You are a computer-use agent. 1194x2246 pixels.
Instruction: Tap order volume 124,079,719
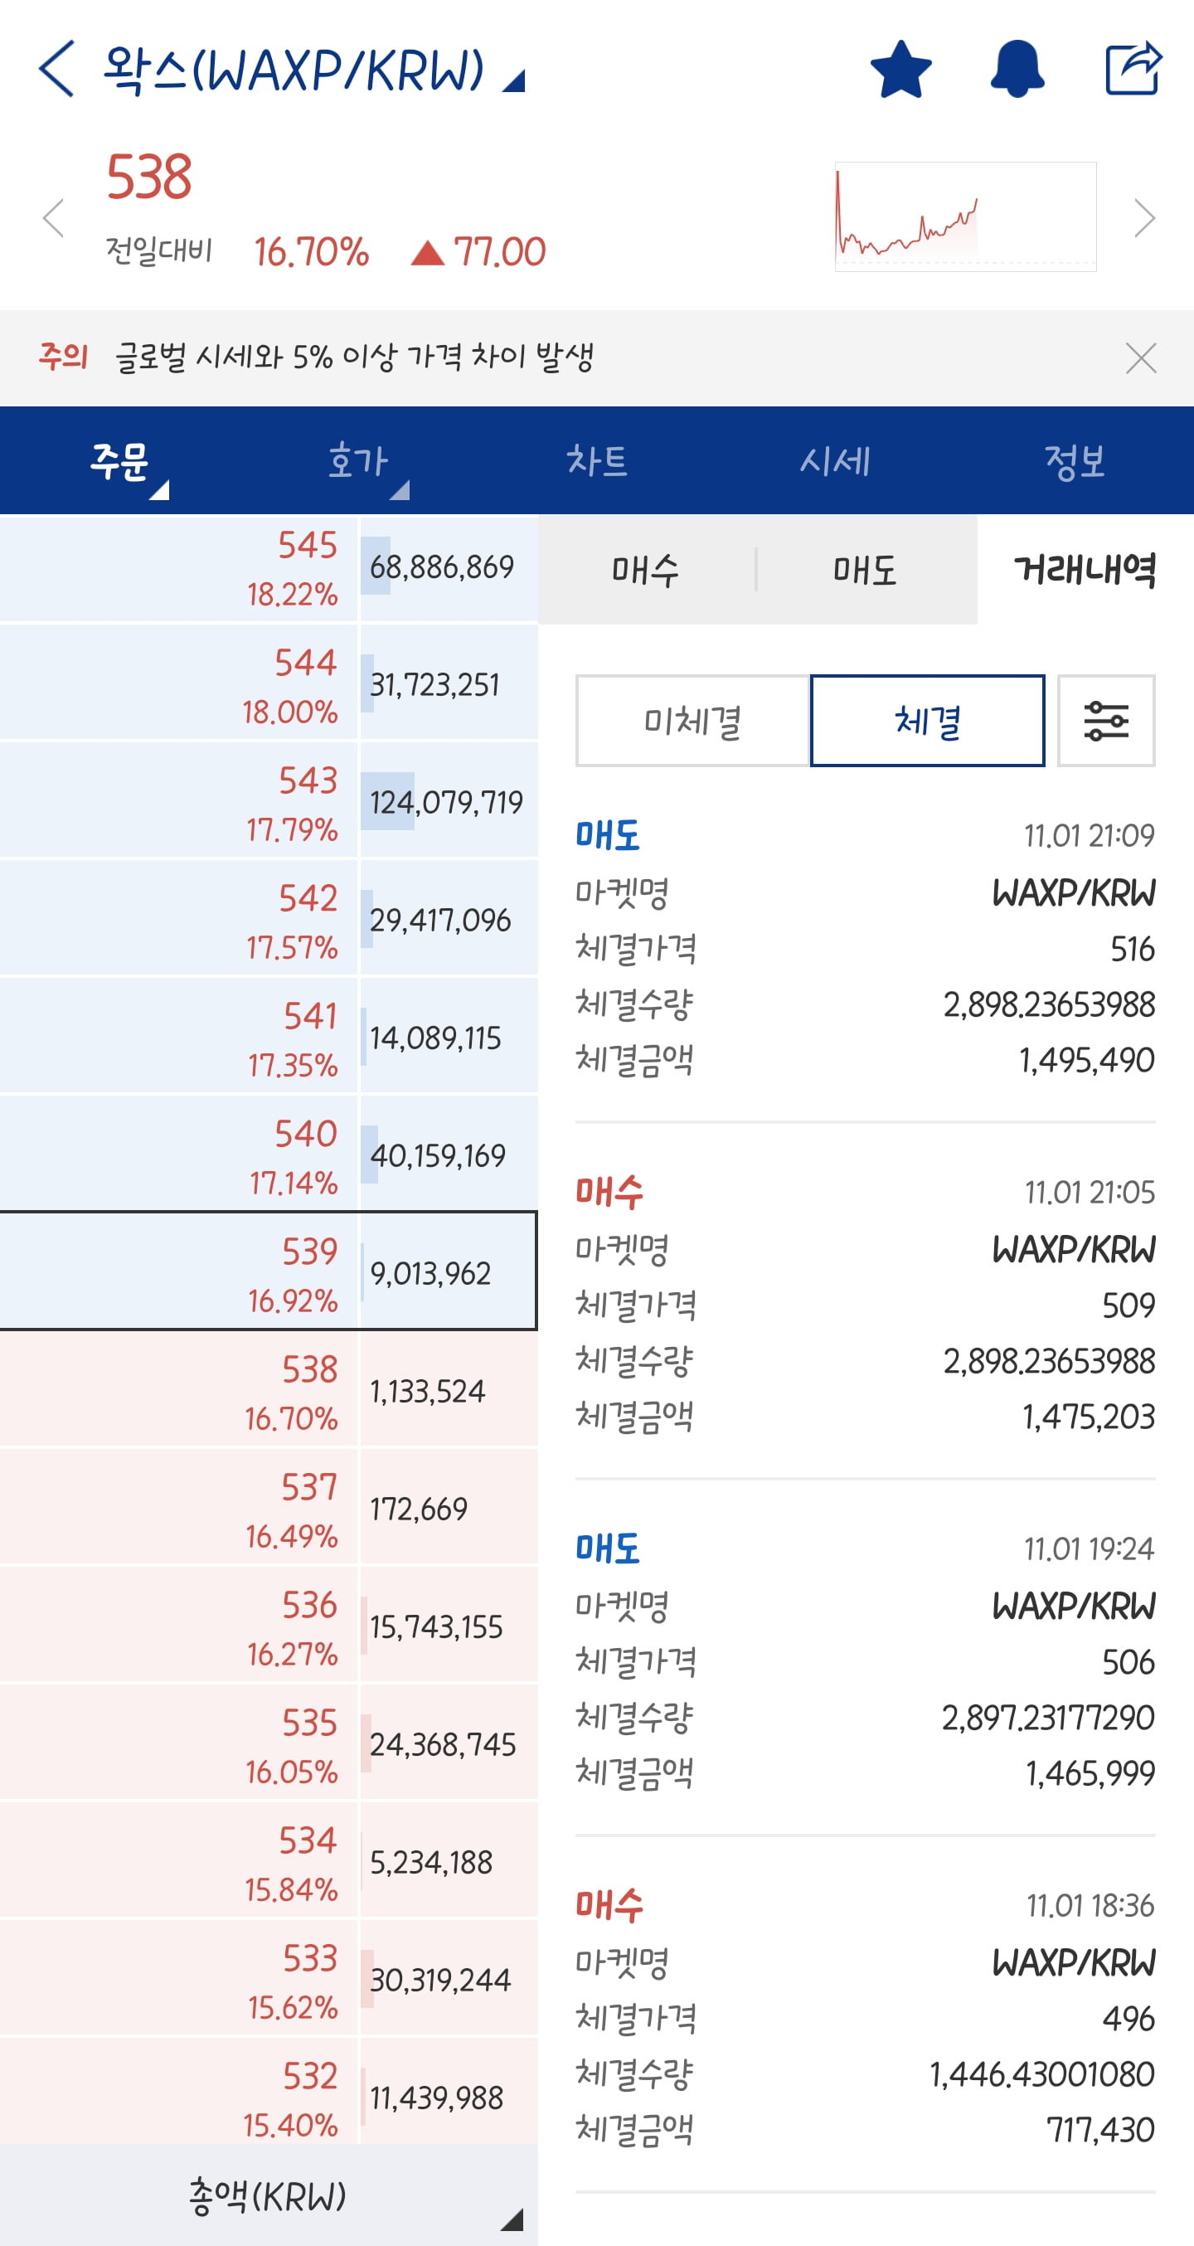coord(446,803)
